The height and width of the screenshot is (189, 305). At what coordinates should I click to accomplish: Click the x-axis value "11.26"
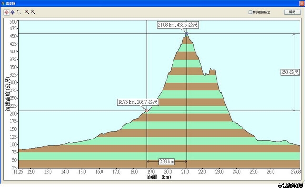(x=19, y=172)
